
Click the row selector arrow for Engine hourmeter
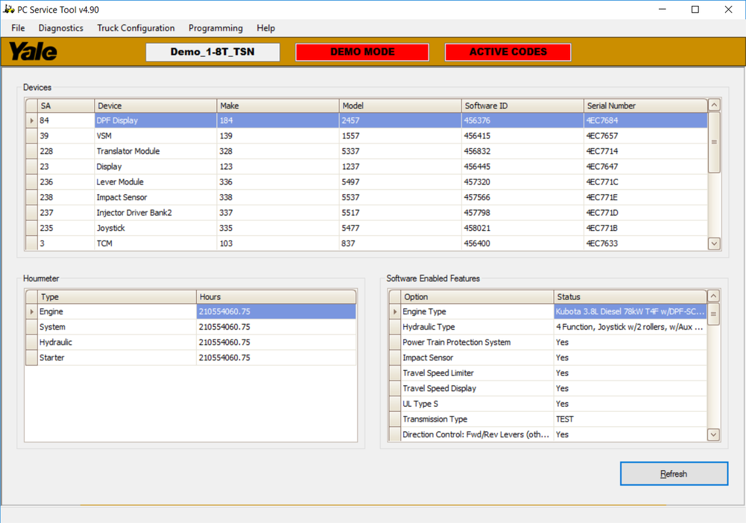[31, 311]
